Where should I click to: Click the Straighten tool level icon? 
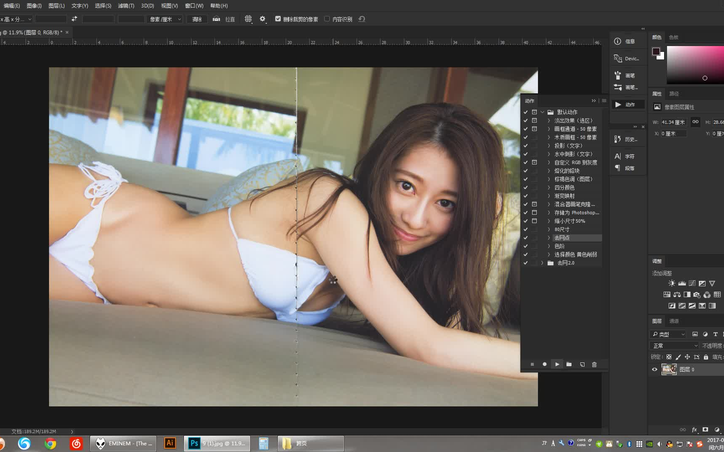click(217, 19)
